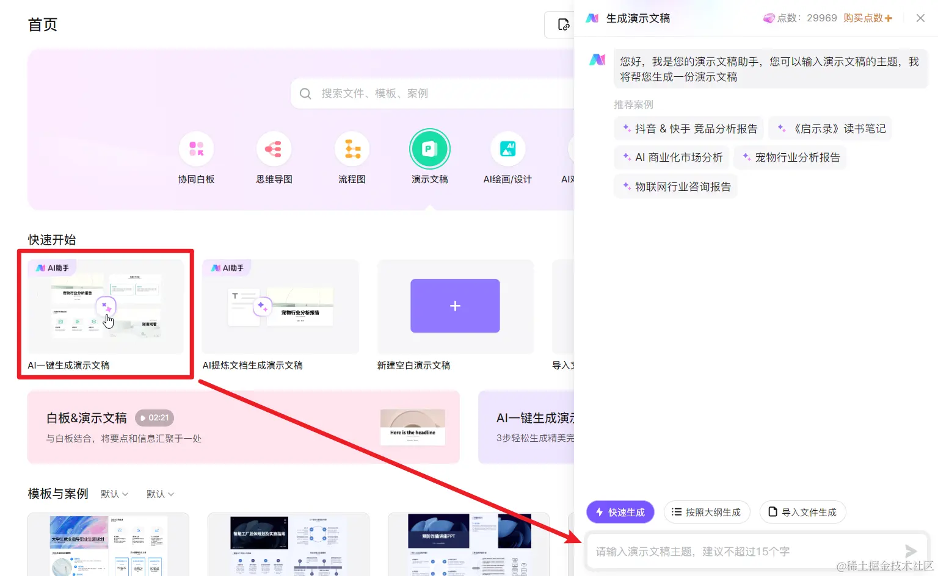Click the send arrow in the message input
The height and width of the screenshot is (576, 938).
909,550
